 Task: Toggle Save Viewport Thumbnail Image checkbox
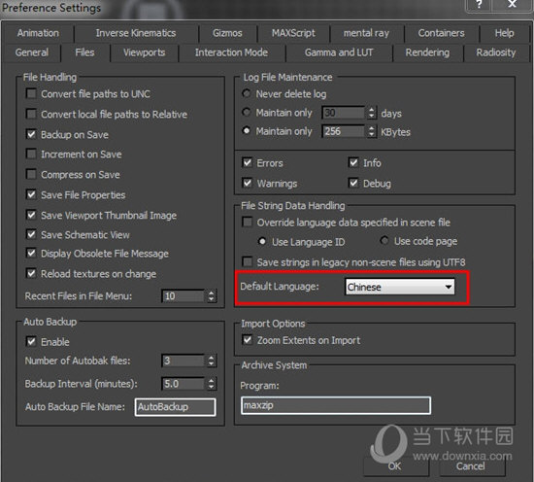(31, 215)
